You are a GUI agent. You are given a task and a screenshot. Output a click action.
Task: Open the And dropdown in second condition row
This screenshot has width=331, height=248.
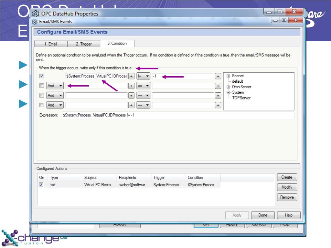[x=55, y=86]
